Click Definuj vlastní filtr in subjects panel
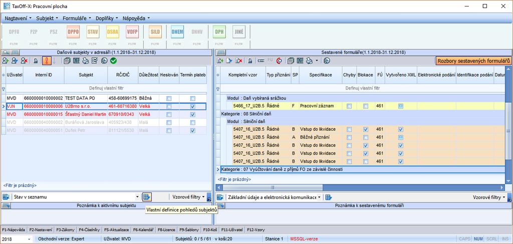The image size is (513, 244). click(x=106, y=88)
